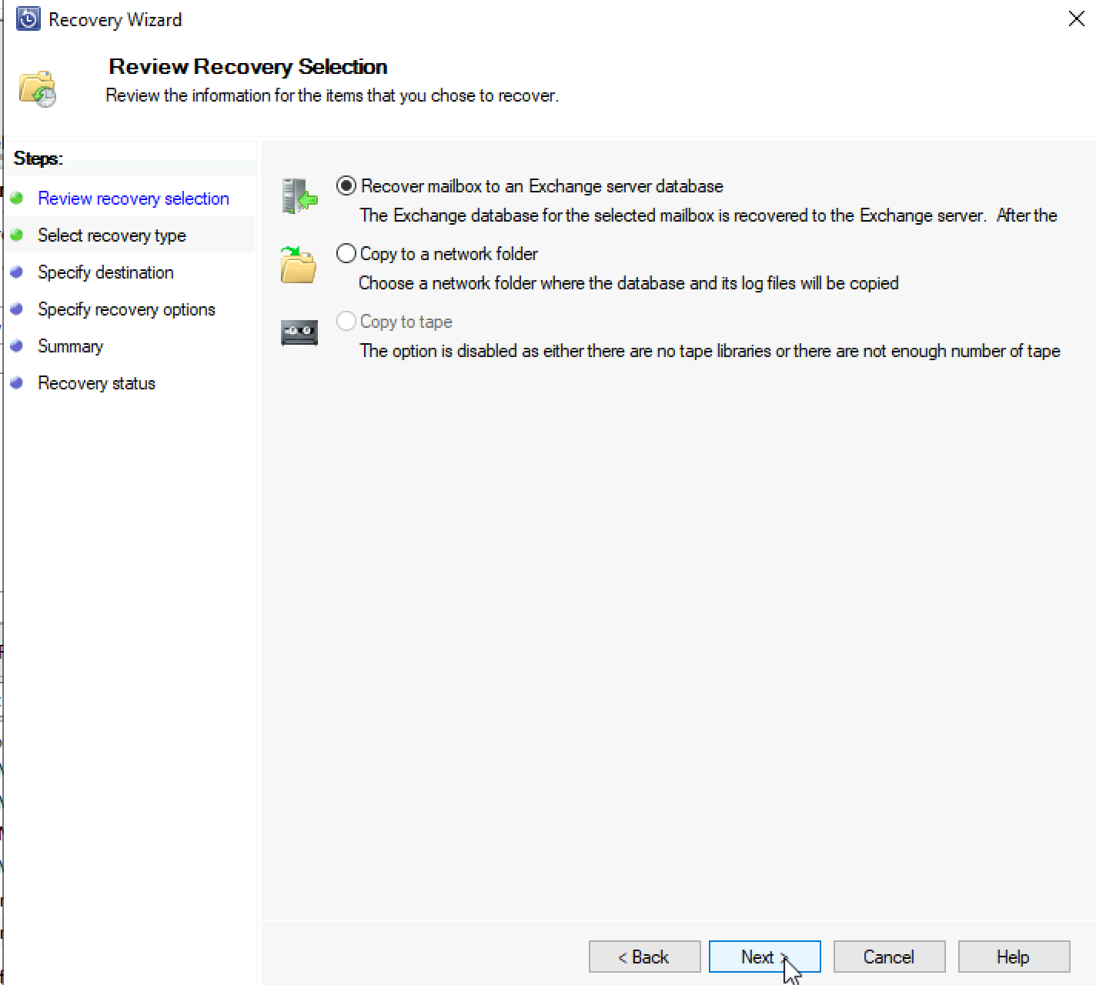
Task: Go to the Recovery status step
Action: [x=96, y=383]
